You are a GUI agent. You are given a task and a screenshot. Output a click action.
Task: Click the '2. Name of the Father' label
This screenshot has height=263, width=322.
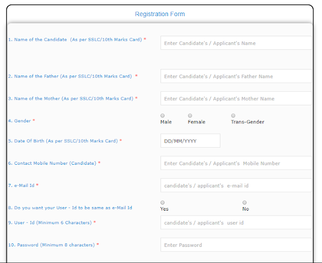(x=73, y=76)
